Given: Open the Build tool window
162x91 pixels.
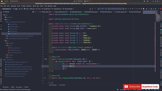Looking at the screenshot, I should [12, 87].
